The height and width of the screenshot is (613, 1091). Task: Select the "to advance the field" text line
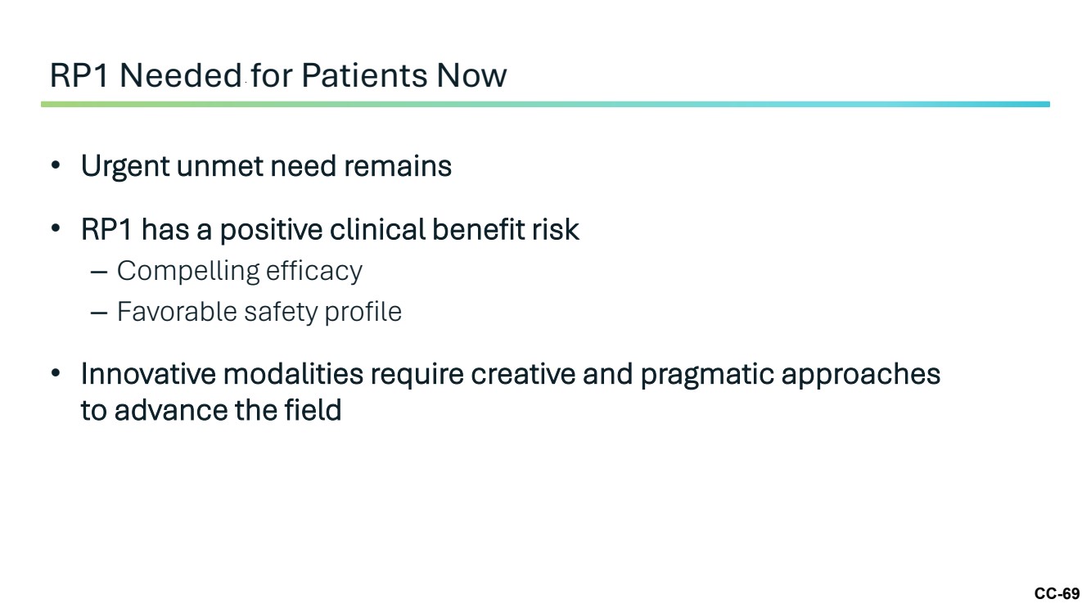[x=211, y=410]
